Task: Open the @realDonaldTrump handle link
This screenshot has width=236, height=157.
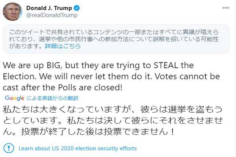Action: pos(52,15)
